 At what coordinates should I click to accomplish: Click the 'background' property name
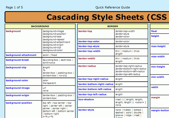click(13, 31)
